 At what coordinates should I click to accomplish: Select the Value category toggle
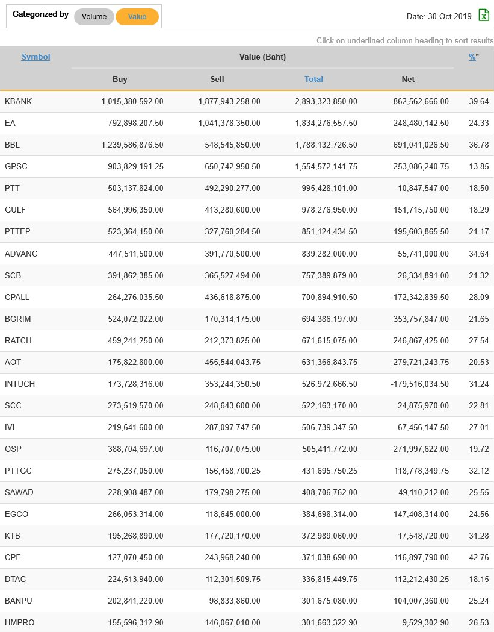pos(137,17)
